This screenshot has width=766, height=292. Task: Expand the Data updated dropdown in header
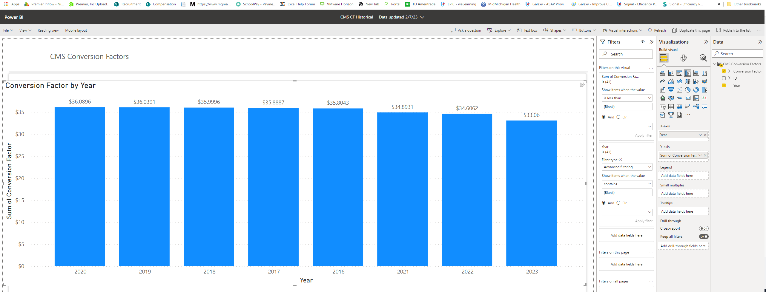[422, 17]
